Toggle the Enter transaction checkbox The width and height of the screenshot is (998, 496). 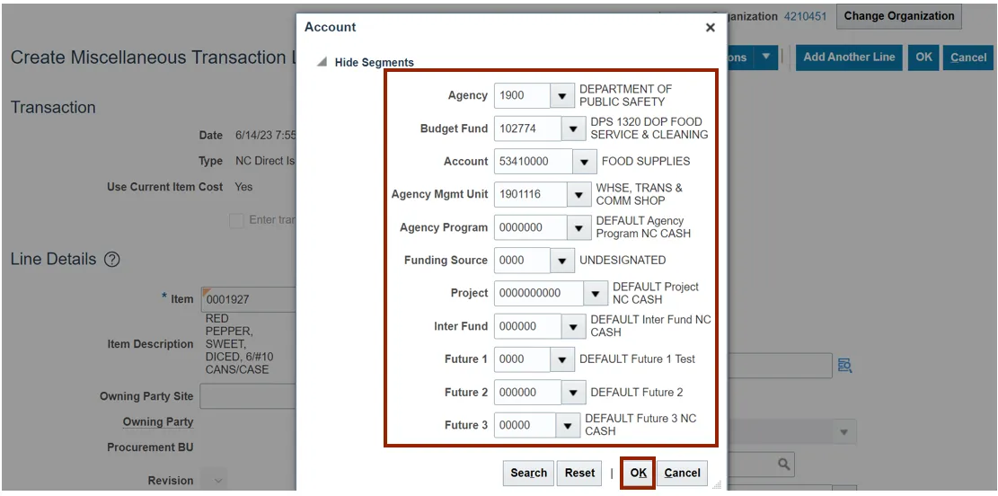[236, 221]
